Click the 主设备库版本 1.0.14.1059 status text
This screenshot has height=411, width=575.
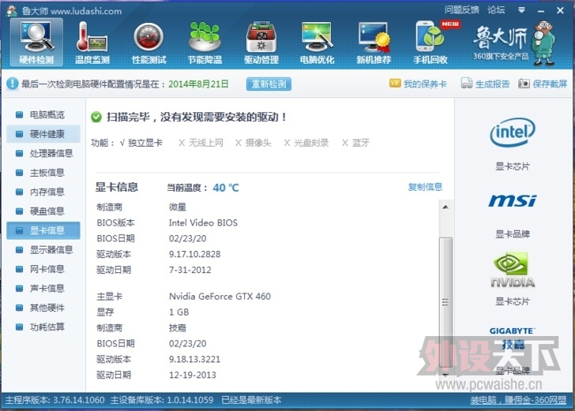(162, 400)
